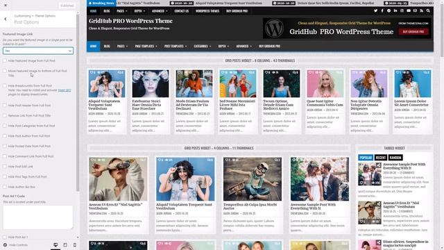Viewport: 444px width, 250px height.
Task: Switch to mobile preview device icon
Action: pyautogui.click(x=75, y=245)
